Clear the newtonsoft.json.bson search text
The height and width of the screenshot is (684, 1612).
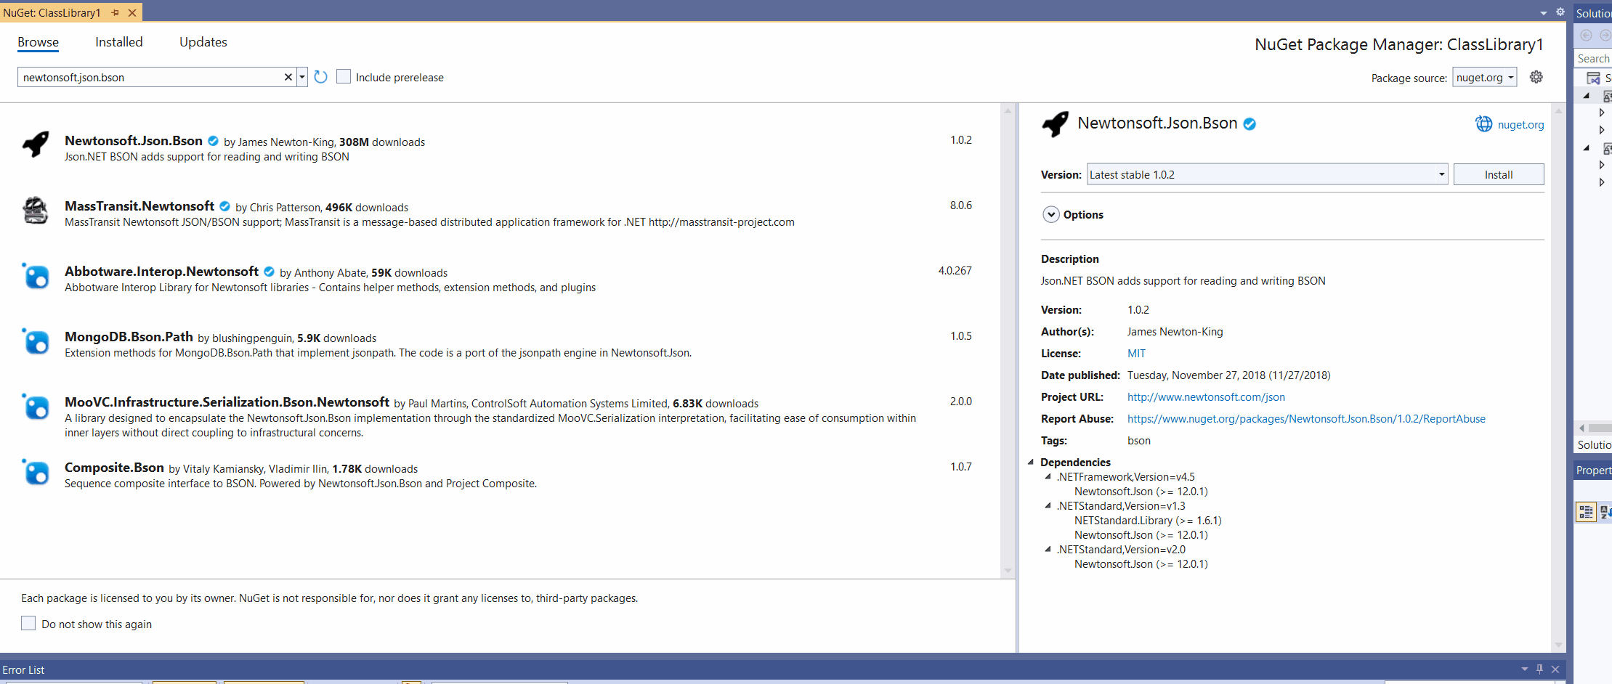coord(288,77)
